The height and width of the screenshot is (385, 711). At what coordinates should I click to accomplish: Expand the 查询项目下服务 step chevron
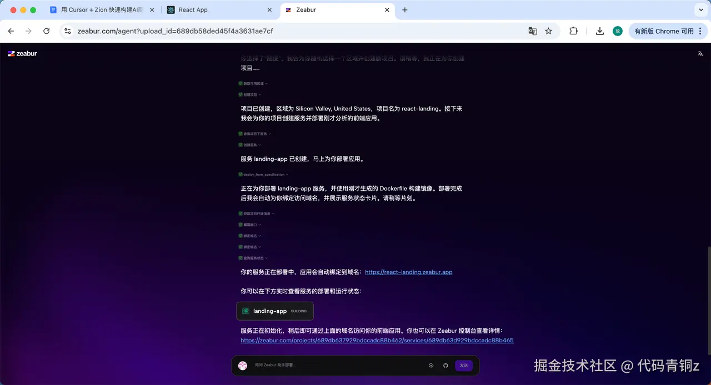pos(270,134)
